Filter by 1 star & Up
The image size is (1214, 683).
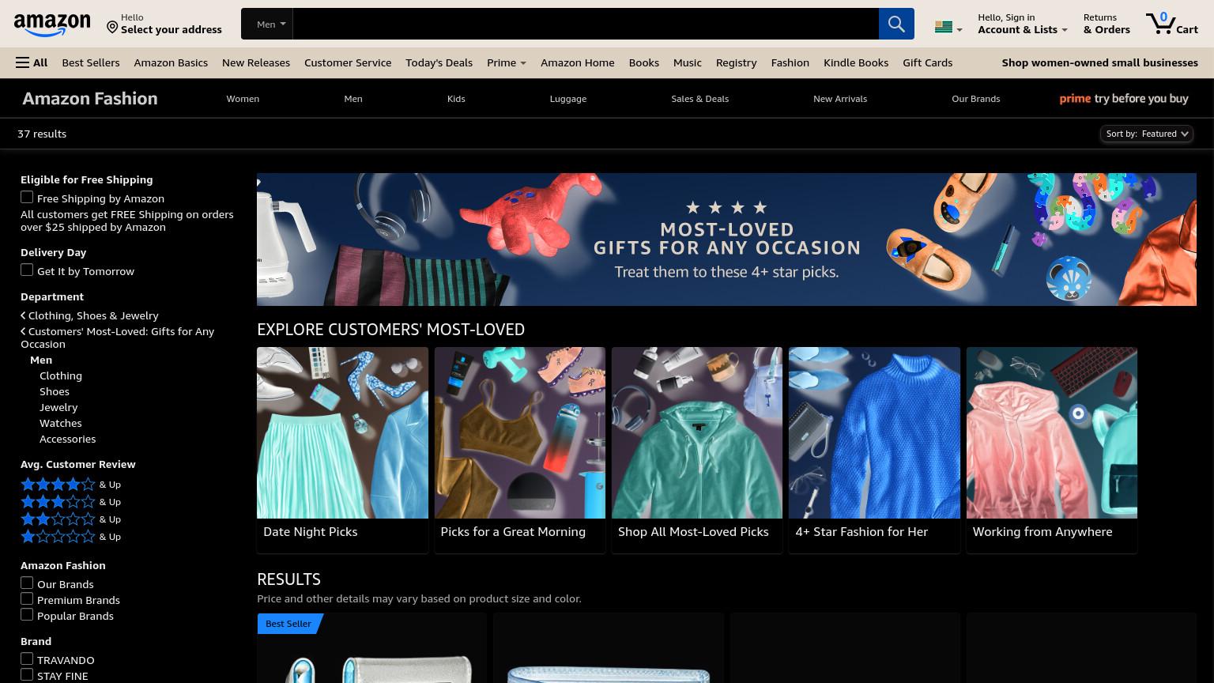tap(70, 536)
